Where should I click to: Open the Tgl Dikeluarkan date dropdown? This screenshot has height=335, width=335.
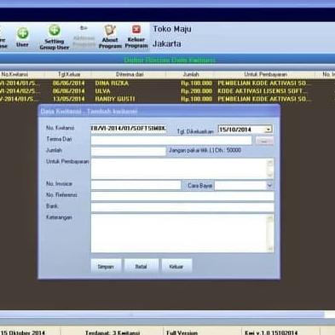click(268, 130)
